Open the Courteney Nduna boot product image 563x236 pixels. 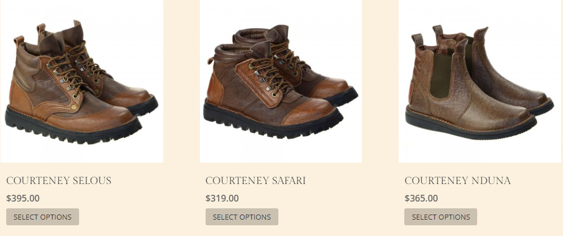point(481,81)
